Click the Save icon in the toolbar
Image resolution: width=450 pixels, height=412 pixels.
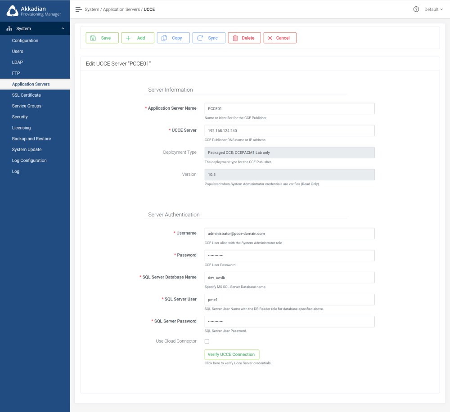coord(94,38)
